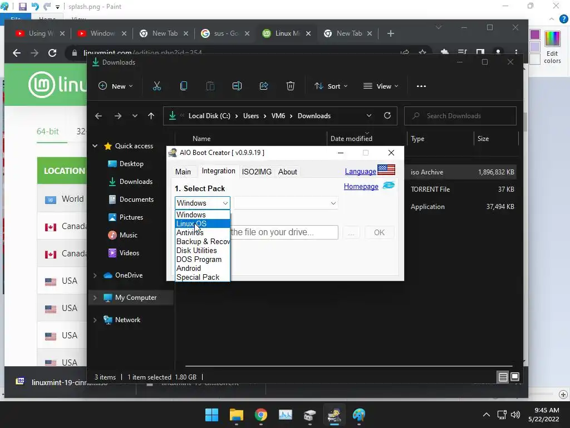The image size is (570, 428).
Task: Switch to large thumbnails view icon
Action: [515, 377]
